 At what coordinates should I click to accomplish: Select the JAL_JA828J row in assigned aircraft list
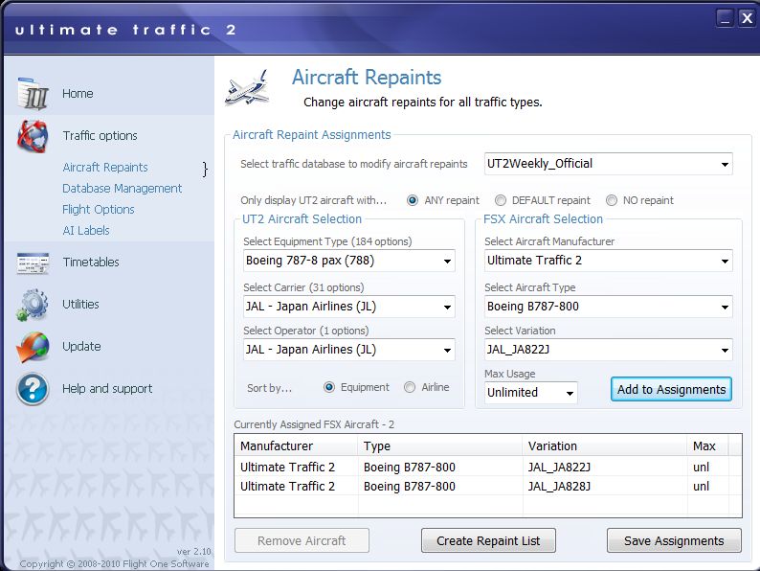pos(487,486)
